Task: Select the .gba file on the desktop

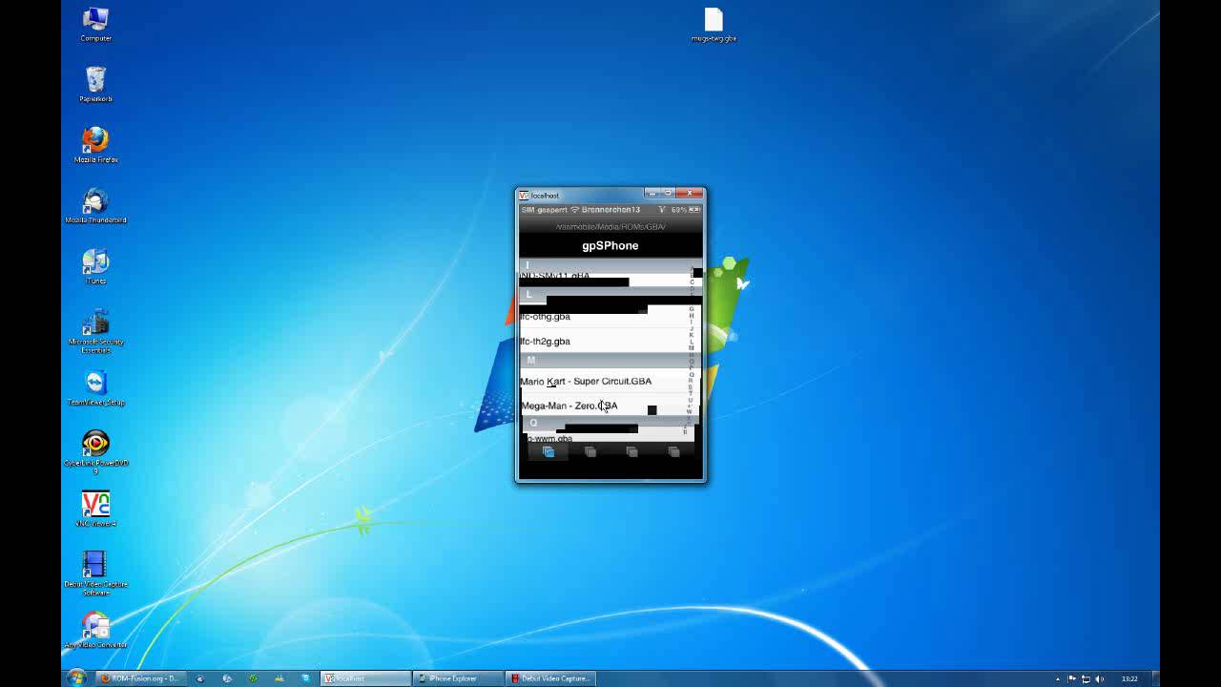Action: 714,25
